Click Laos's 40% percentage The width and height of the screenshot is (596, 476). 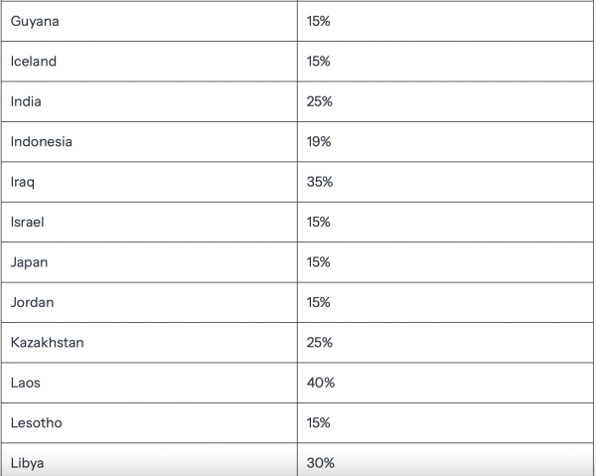321,383
